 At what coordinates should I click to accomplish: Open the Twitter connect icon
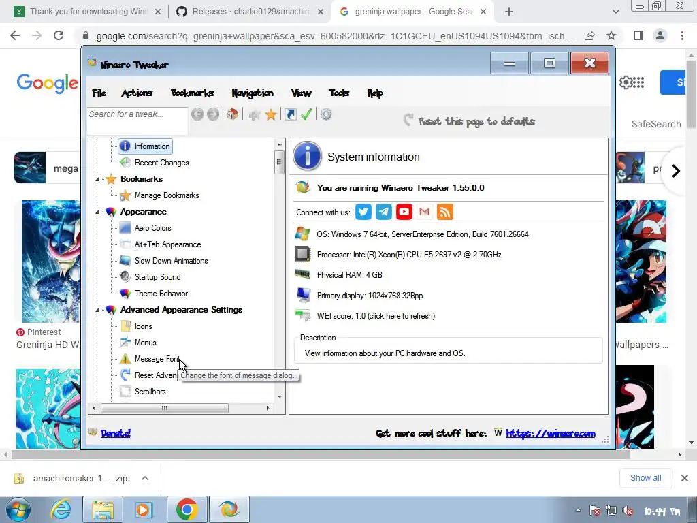click(363, 212)
